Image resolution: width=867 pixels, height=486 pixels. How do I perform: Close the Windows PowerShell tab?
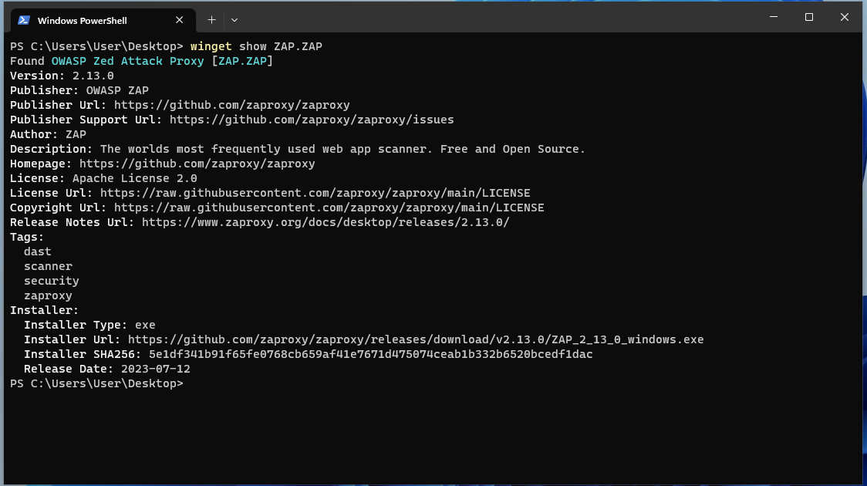point(180,20)
